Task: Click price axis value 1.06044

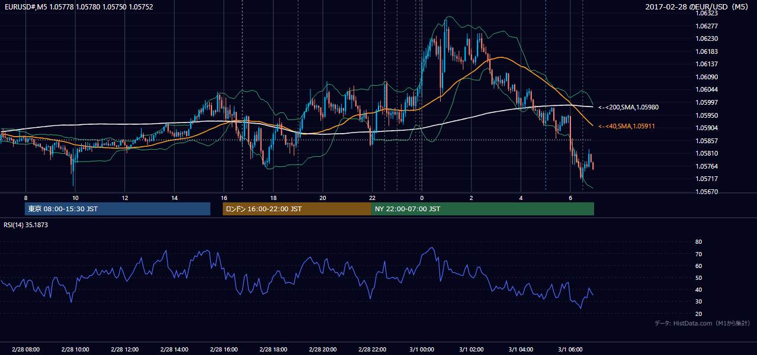Action: tap(707, 89)
